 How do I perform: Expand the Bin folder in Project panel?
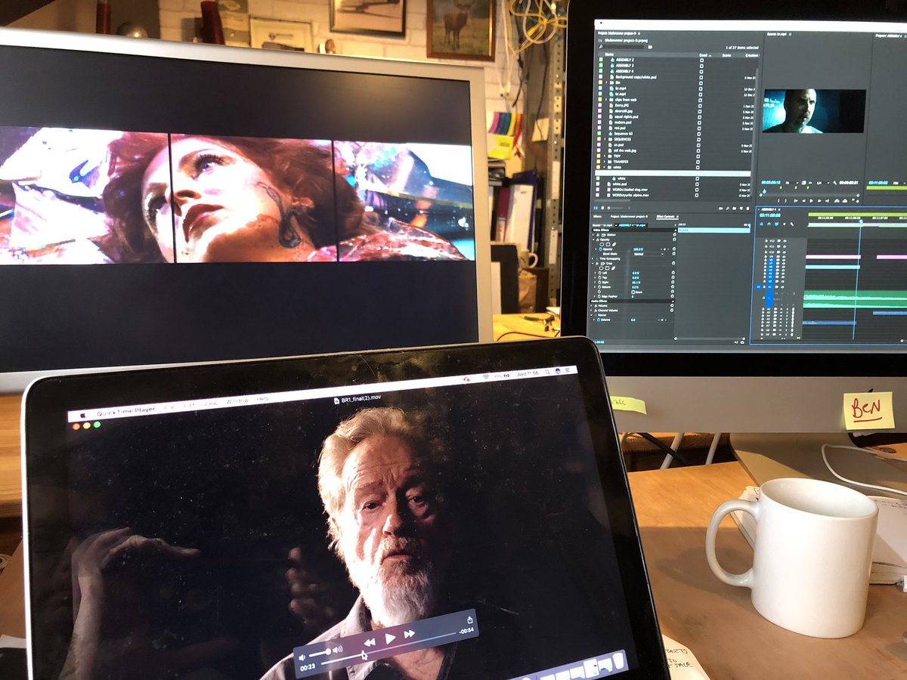coord(606,82)
